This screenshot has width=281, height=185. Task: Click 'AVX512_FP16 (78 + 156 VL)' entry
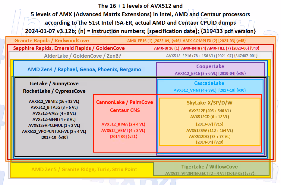pos(190,56)
